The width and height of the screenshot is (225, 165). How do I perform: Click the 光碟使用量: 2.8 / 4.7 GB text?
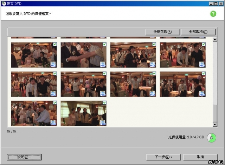[186, 137]
